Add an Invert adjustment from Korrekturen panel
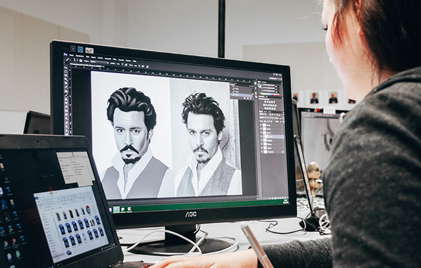The image size is (421, 268). coord(265,108)
